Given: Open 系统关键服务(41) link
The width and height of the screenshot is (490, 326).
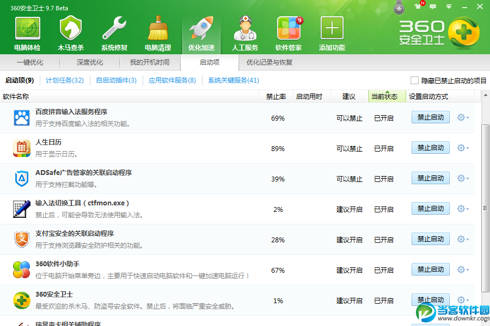Looking at the screenshot, I should pyautogui.click(x=234, y=80).
